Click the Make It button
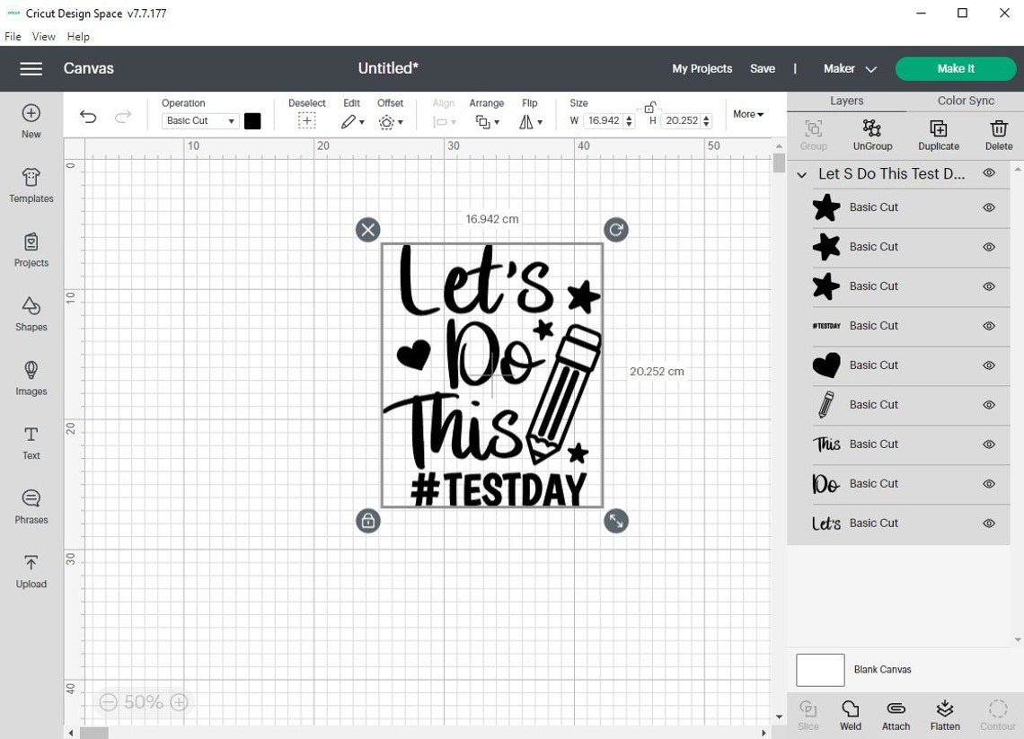The image size is (1024, 739). [955, 68]
